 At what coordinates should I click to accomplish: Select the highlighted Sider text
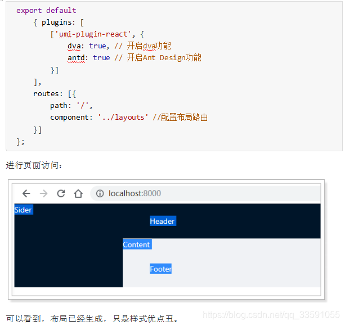24,210
